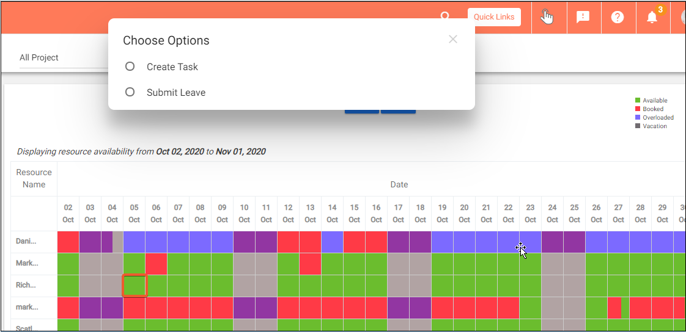Click the red 13 Oct cell for Mark

click(x=310, y=264)
